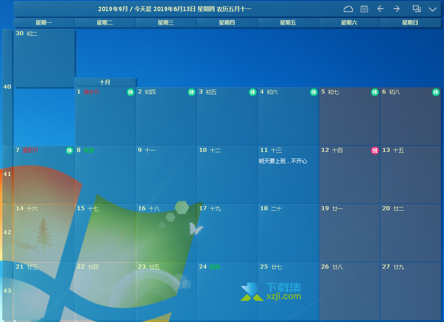Select October 2 初四
Viewport: 444px width, 322px height.
167,116
